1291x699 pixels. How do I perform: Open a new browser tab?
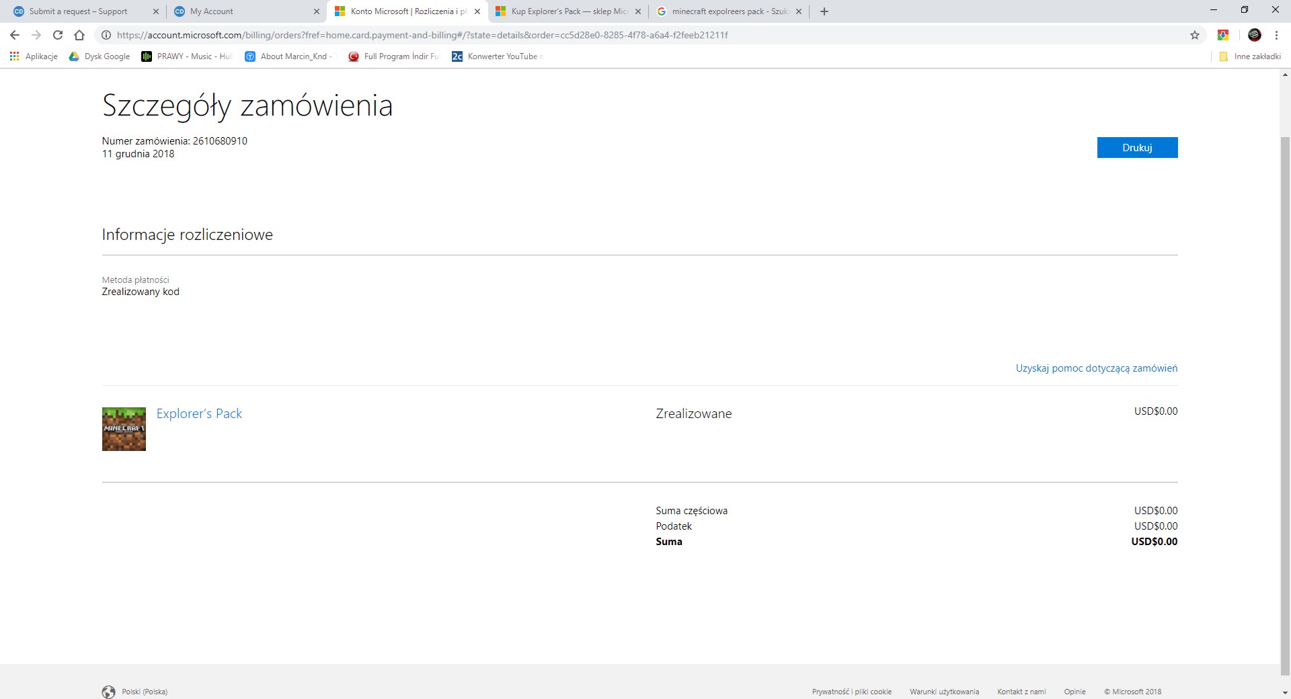(824, 11)
